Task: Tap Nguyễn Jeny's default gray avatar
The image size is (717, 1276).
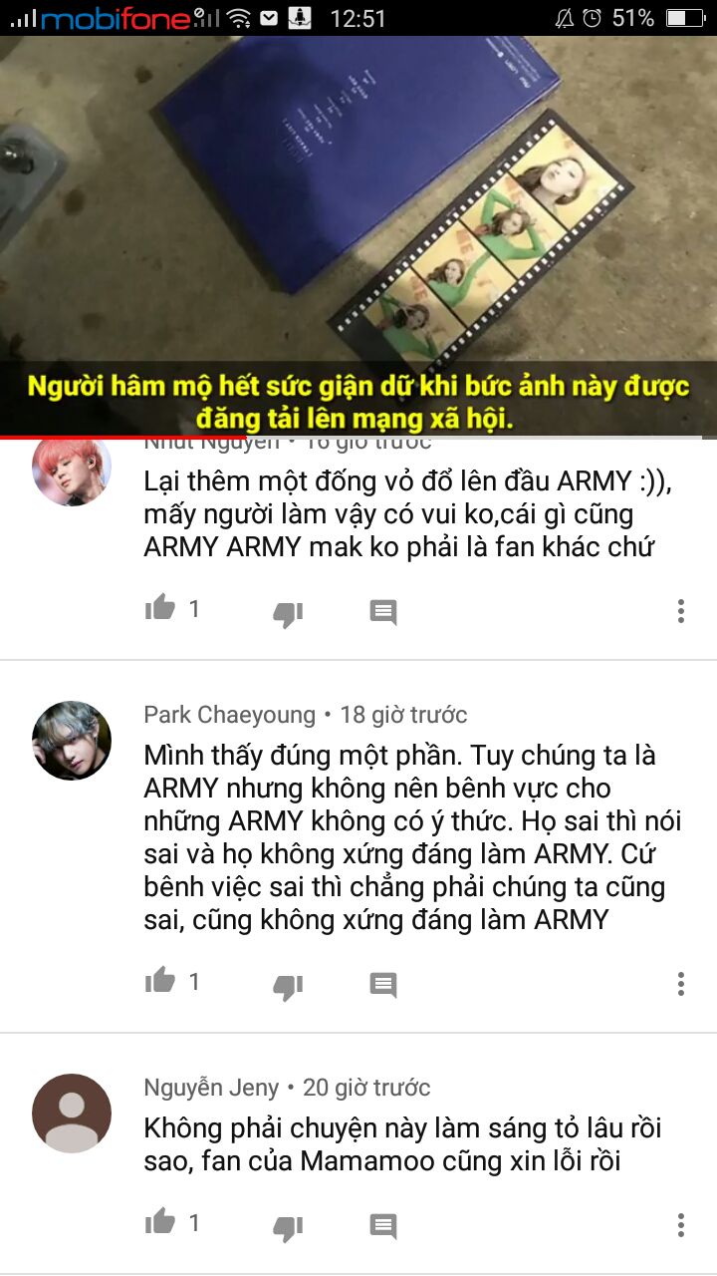Action: coord(72,1114)
